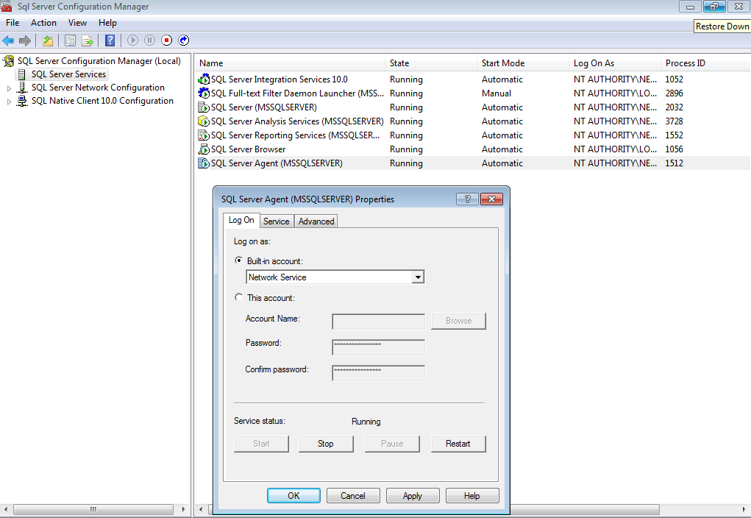Select the SQL Server Browser row text

248,149
